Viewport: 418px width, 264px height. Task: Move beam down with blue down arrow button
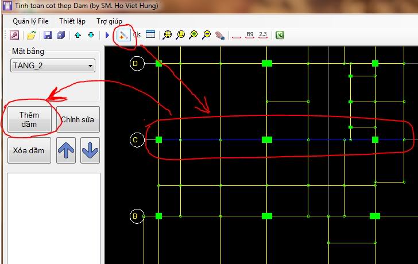(90, 150)
